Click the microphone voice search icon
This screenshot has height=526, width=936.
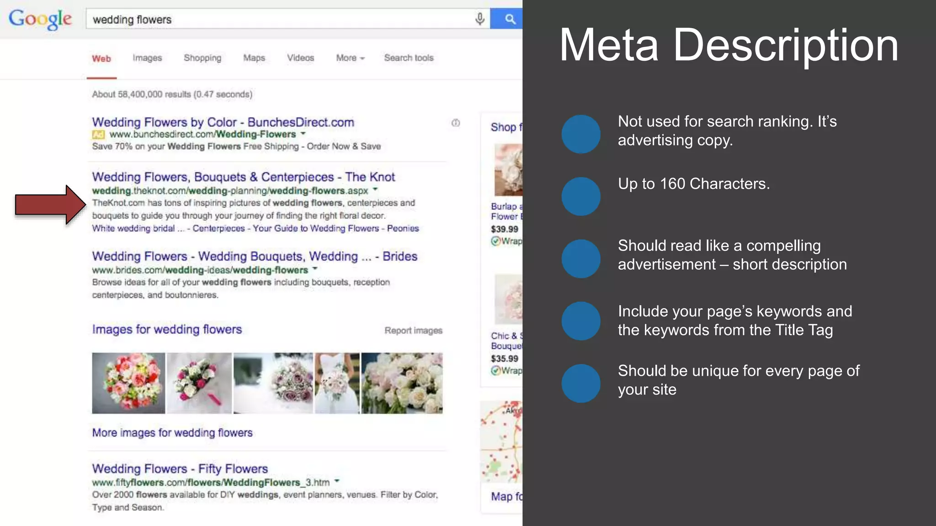(x=479, y=19)
